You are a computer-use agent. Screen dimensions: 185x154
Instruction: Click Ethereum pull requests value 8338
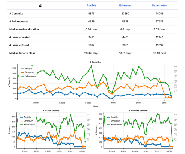[x=125, y=21]
